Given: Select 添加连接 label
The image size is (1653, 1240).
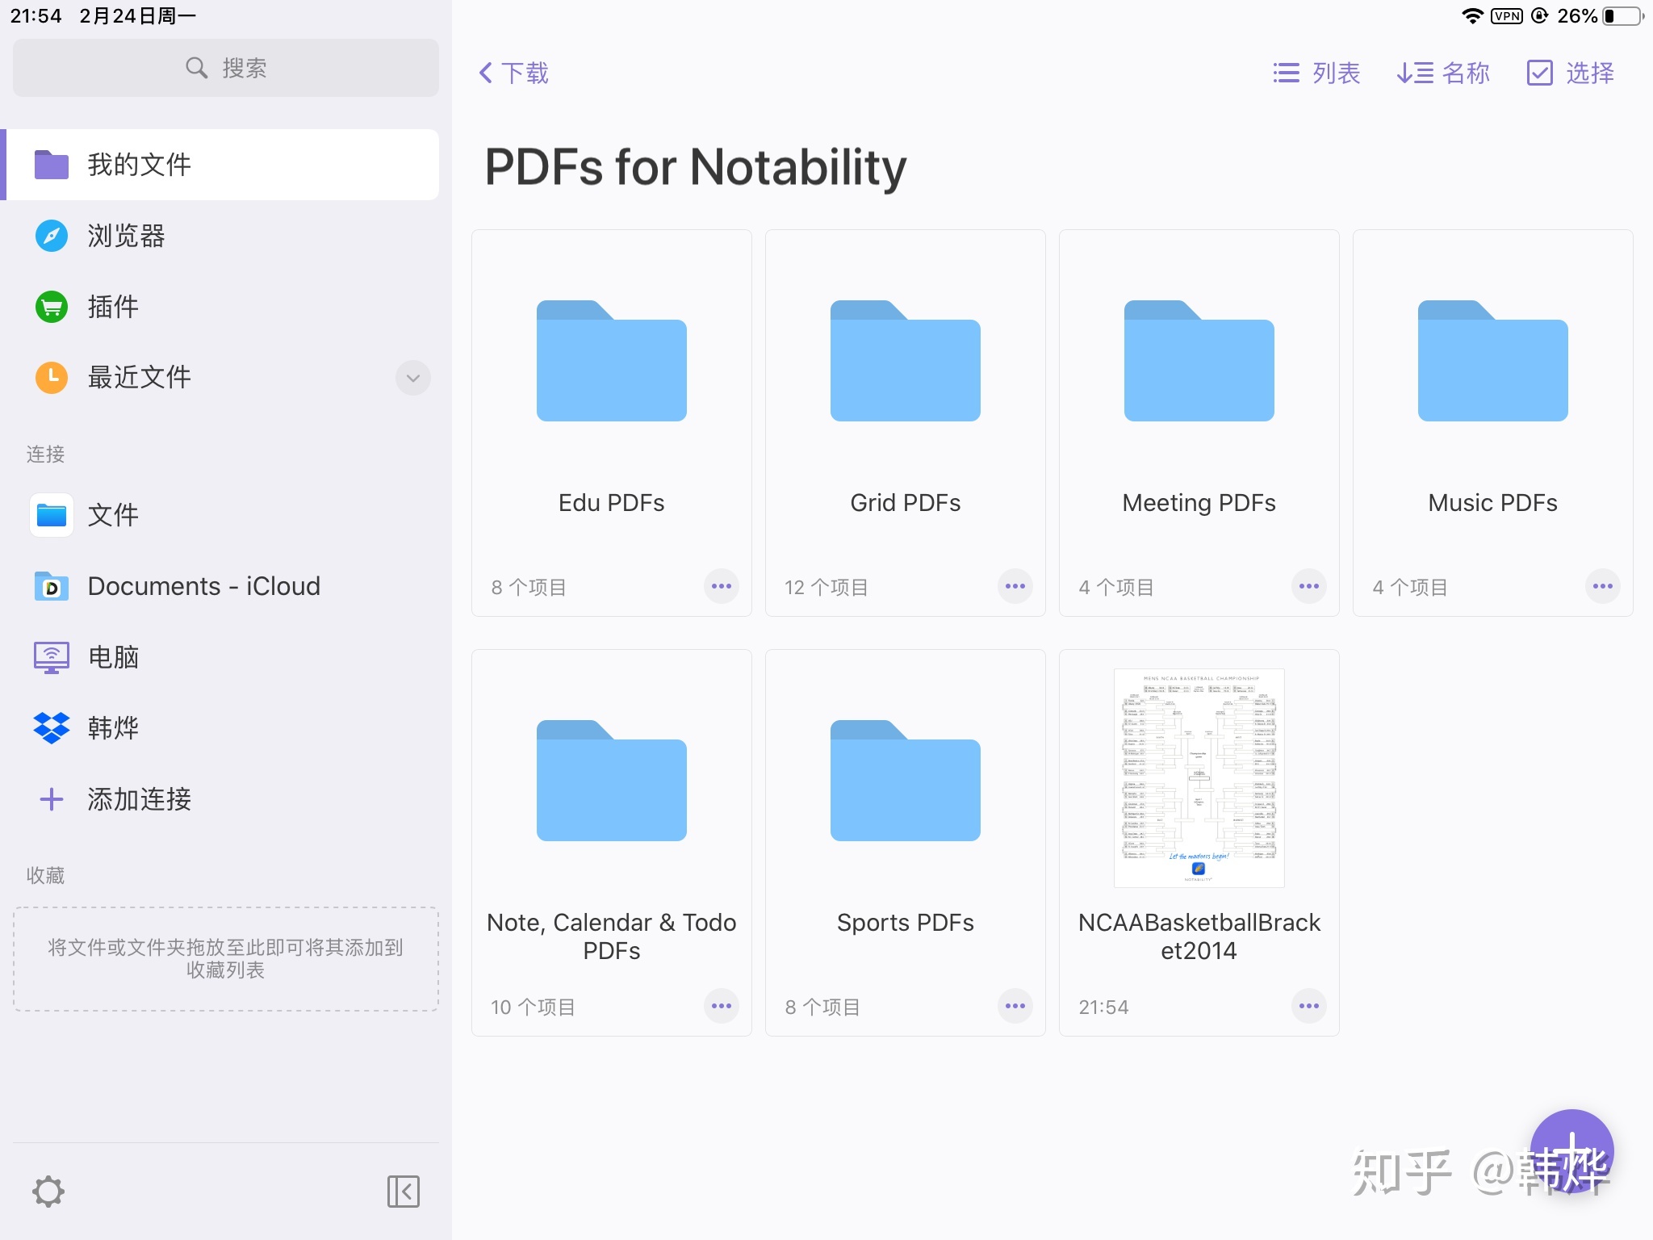Looking at the screenshot, I should point(140,799).
